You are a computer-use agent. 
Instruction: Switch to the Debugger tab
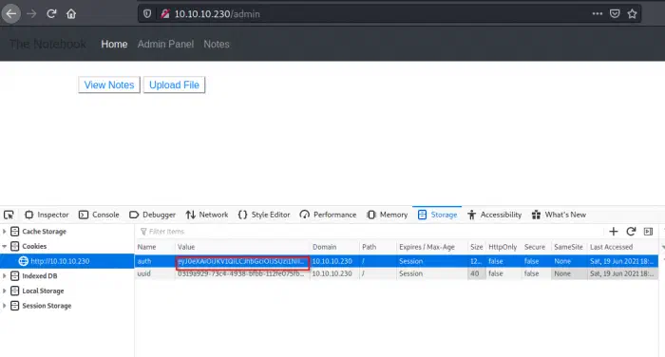click(152, 215)
